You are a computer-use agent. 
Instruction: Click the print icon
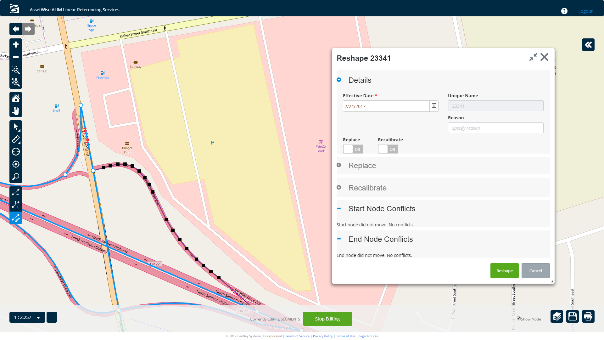coord(588,316)
